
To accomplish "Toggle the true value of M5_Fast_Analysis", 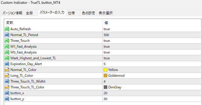I will click(152, 52).
